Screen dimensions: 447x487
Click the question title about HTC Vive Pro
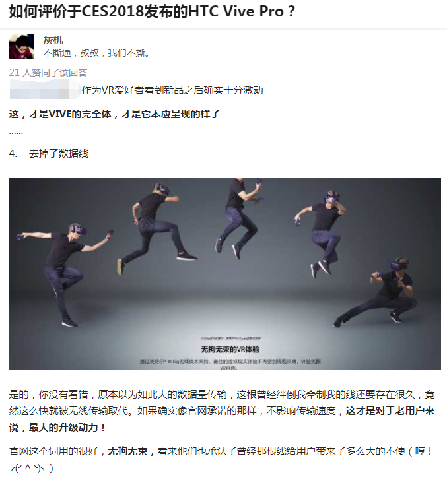[x=152, y=11]
